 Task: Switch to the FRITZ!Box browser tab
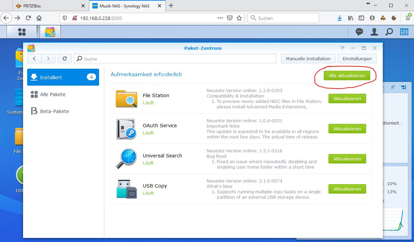pos(50,6)
